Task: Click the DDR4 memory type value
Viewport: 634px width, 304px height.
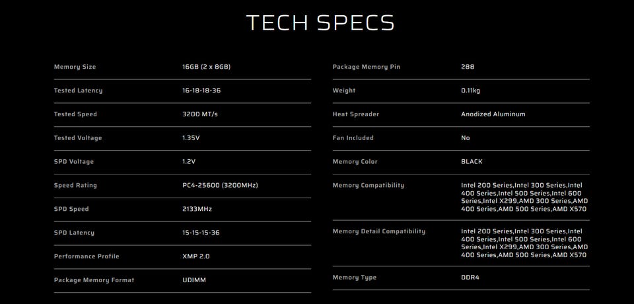Action: pyautogui.click(x=470, y=278)
